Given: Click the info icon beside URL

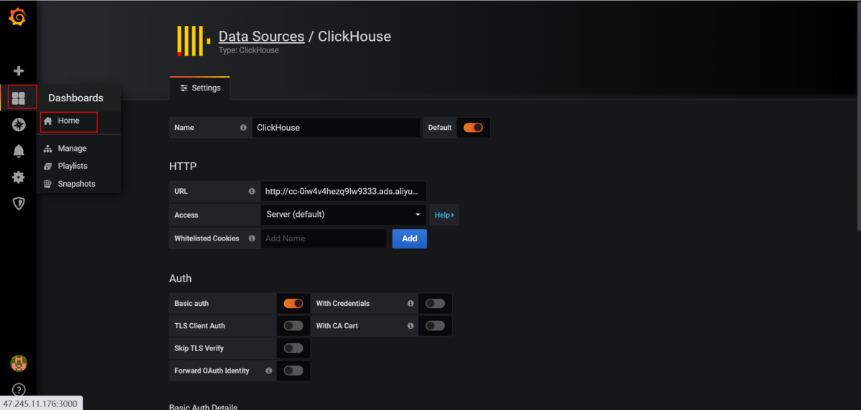Looking at the screenshot, I should (x=252, y=192).
